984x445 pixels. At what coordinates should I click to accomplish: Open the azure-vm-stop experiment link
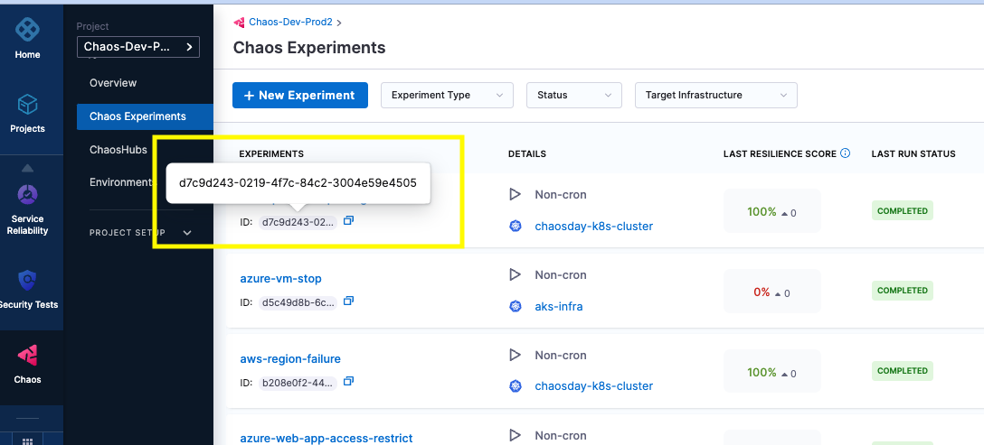pos(280,279)
